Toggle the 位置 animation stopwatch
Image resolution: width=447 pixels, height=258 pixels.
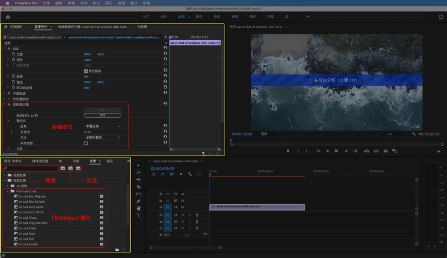13,54
